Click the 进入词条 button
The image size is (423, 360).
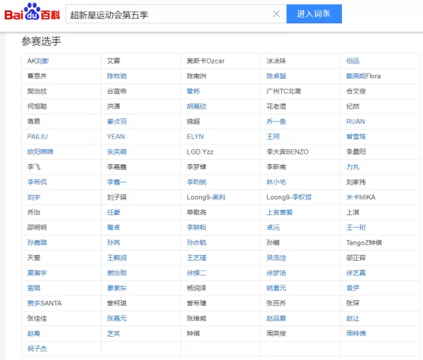(314, 14)
